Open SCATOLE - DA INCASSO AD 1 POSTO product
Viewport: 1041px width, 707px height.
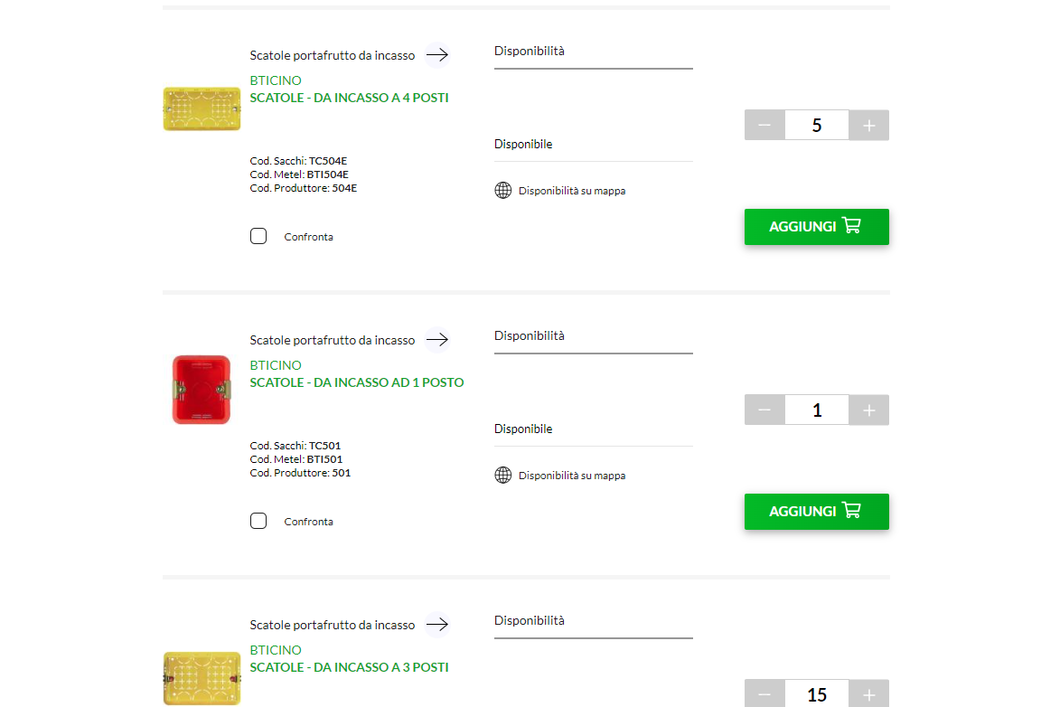[357, 382]
